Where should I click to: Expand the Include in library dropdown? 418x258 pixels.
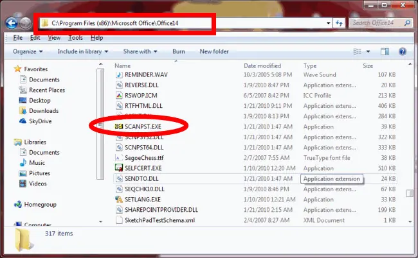point(83,51)
